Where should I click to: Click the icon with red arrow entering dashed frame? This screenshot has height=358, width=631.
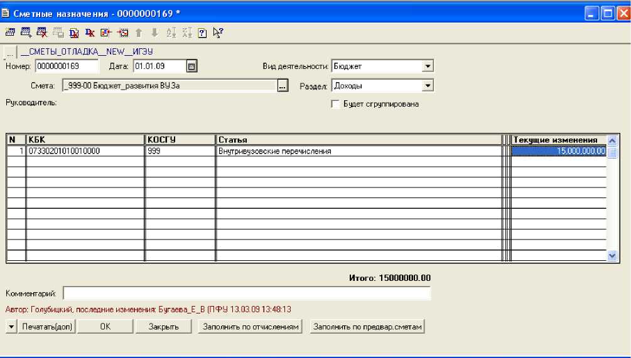(122, 33)
